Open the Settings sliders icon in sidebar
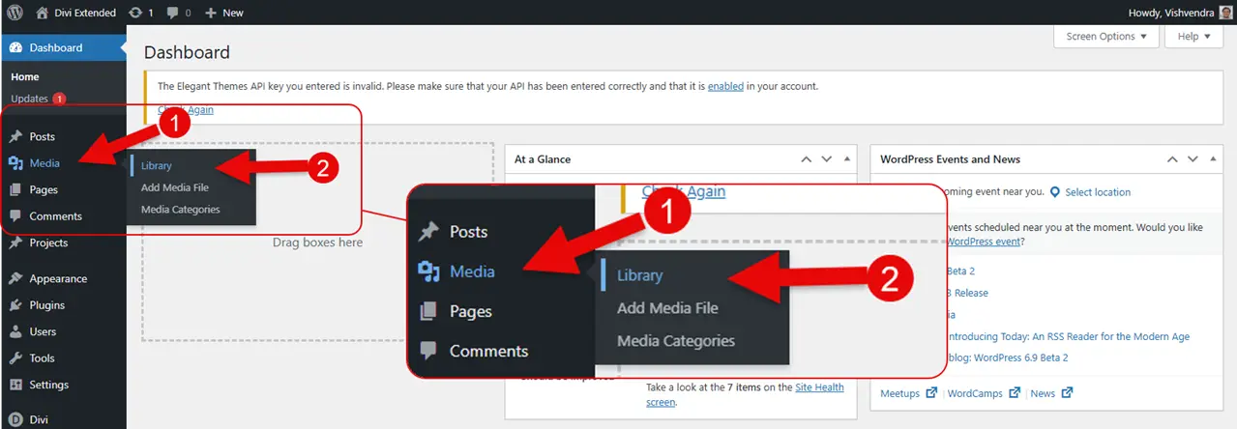This screenshot has width=1237, height=429. 15,385
